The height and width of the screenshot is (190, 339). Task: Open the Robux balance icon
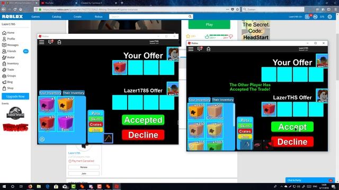[x=316, y=16]
